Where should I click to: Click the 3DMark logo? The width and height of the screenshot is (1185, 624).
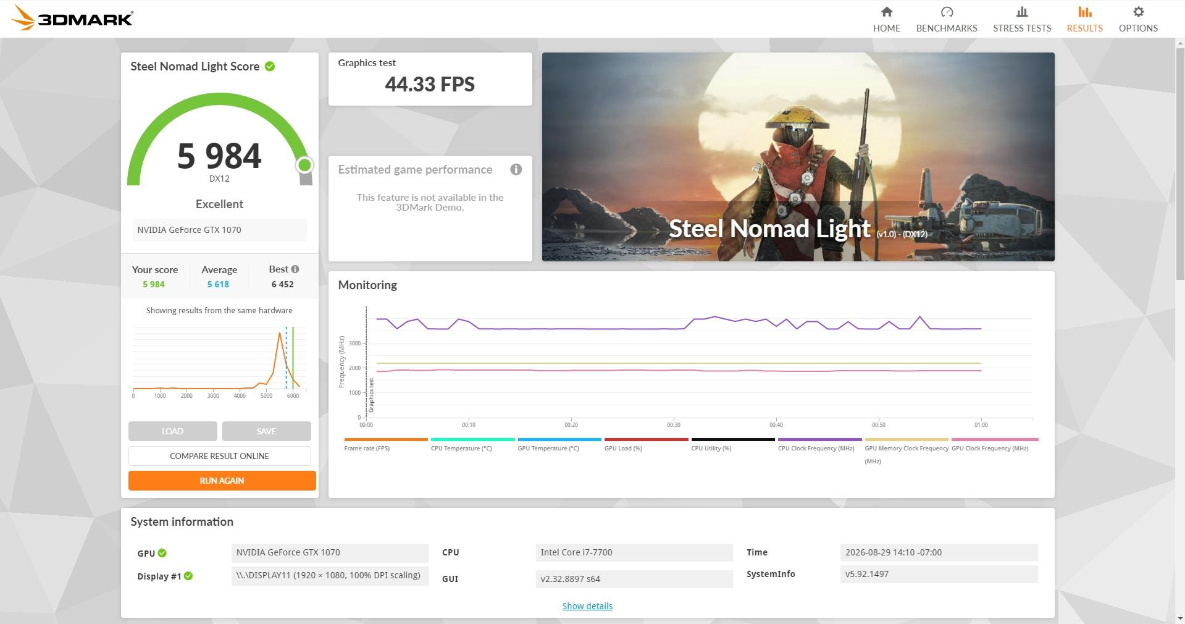click(x=72, y=18)
